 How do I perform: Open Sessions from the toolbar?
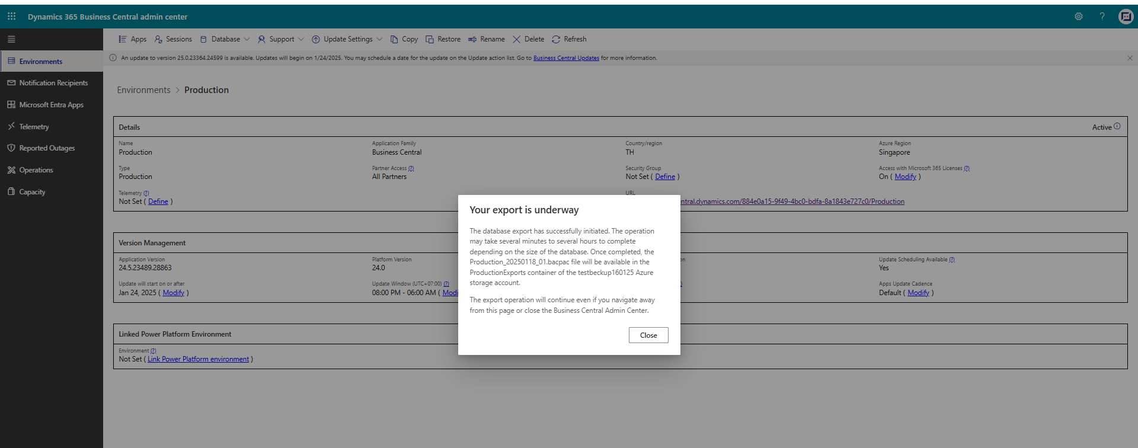point(173,39)
